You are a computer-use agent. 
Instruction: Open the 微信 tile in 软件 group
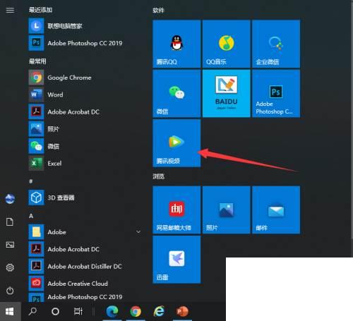tap(176, 94)
